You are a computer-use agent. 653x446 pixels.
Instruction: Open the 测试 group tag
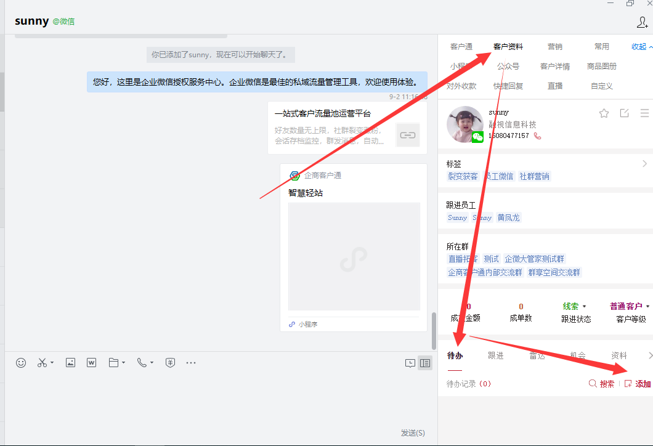tap(491, 259)
